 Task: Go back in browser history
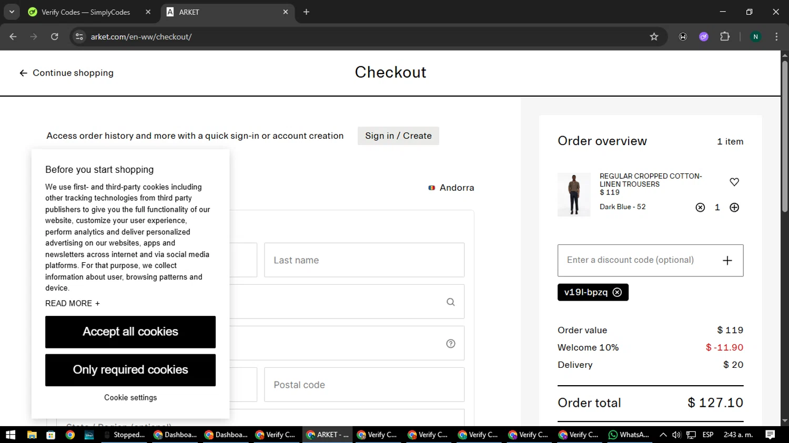point(13,37)
